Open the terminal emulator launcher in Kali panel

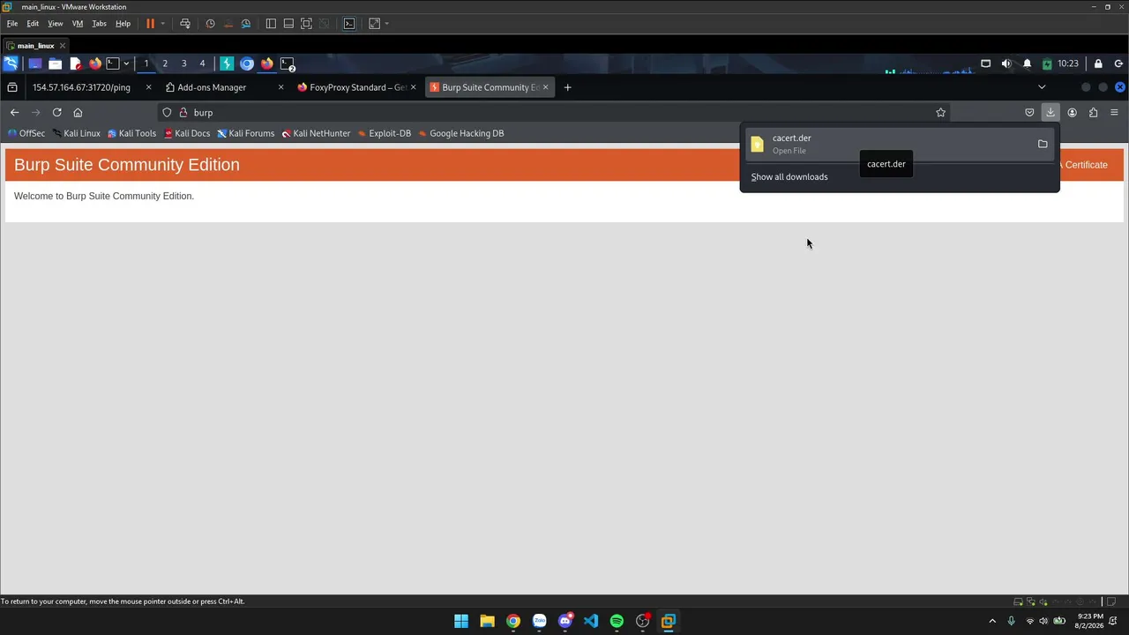pyautogui.click(x=113, y=63)
